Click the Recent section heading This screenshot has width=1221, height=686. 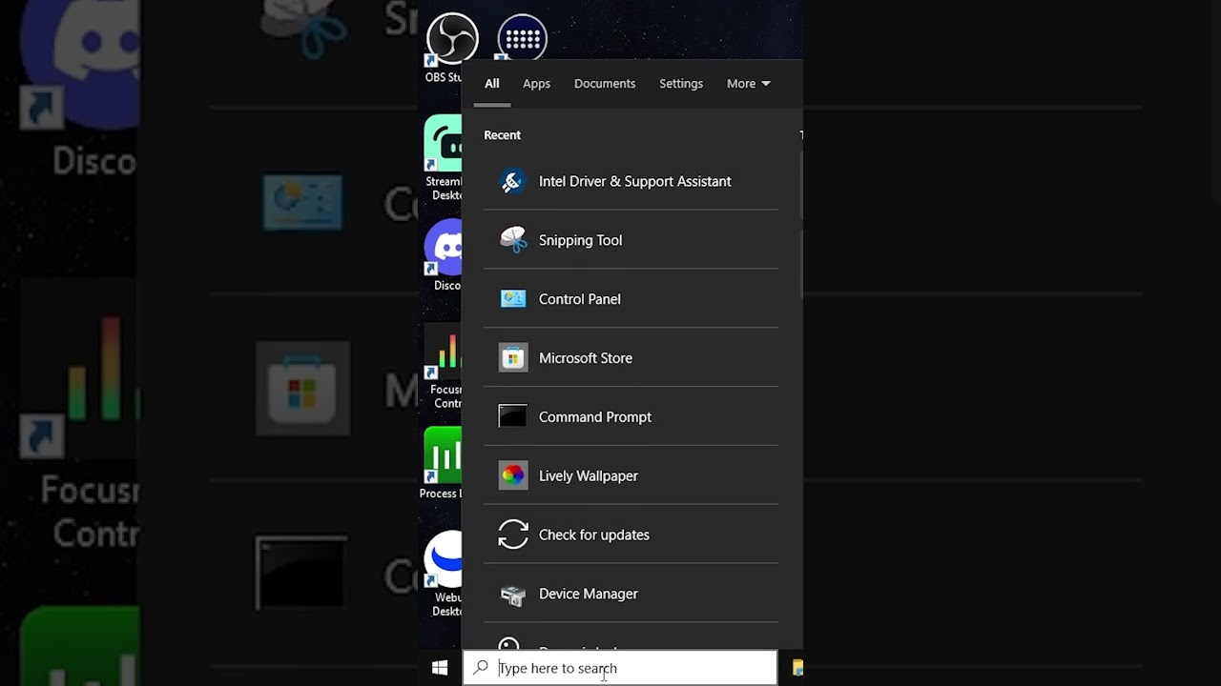coord(502,135)
